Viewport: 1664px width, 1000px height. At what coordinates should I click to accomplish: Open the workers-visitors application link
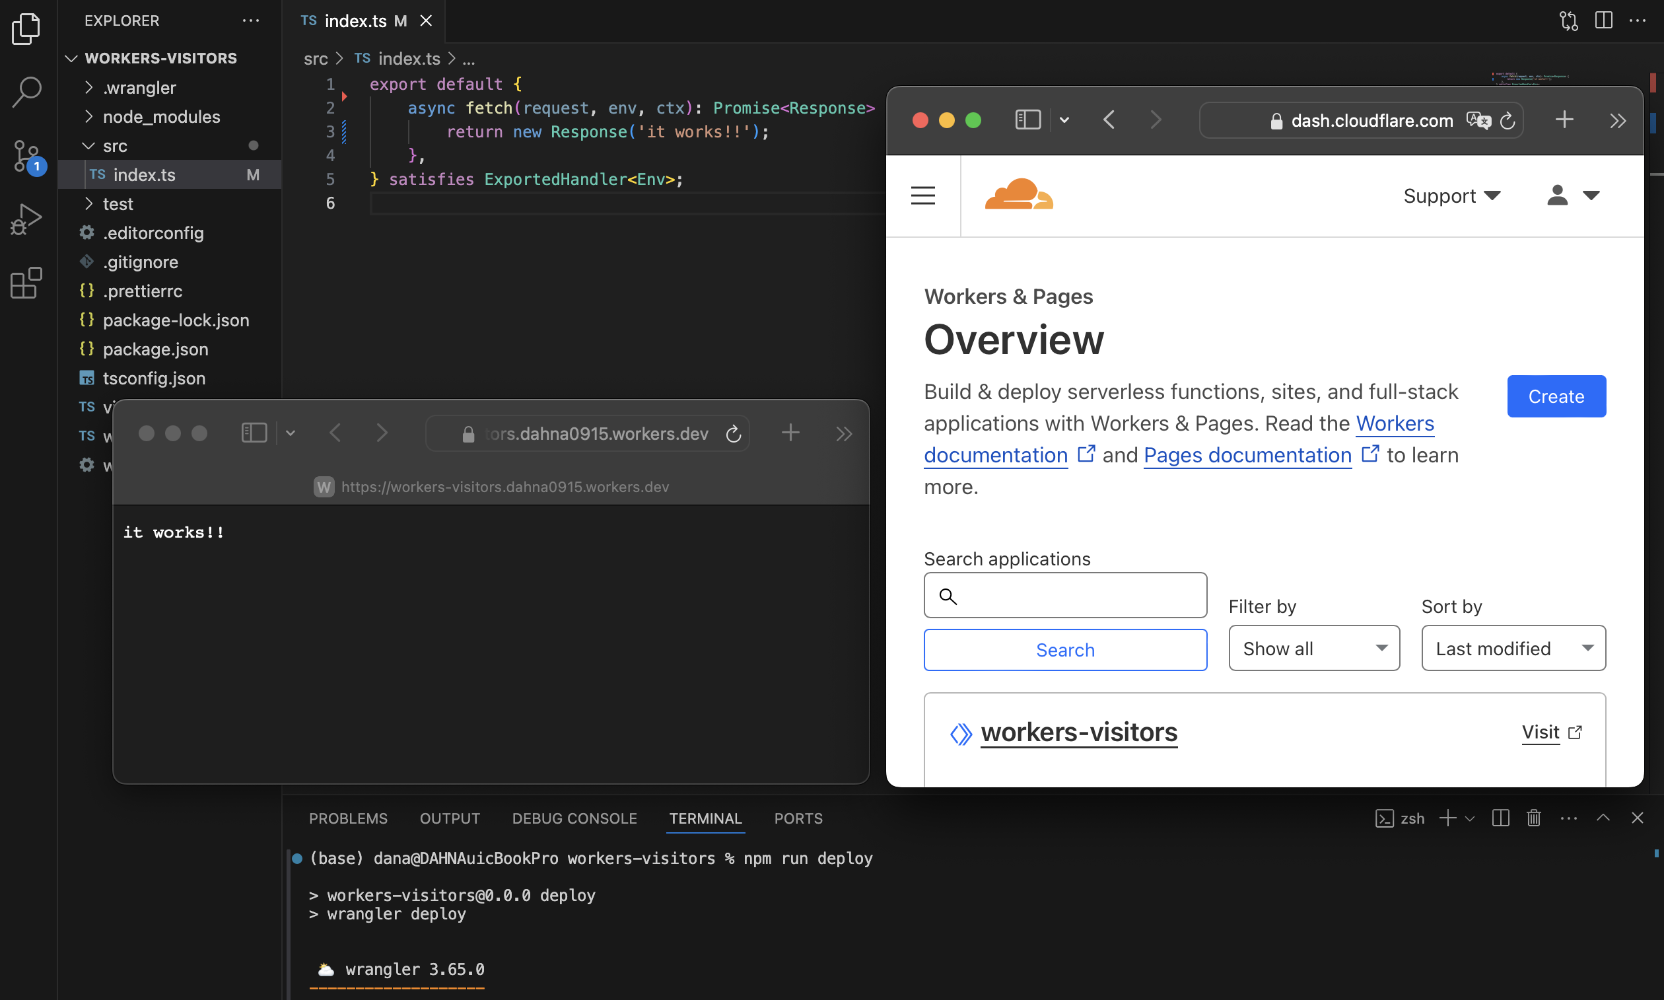(1078, 732)
